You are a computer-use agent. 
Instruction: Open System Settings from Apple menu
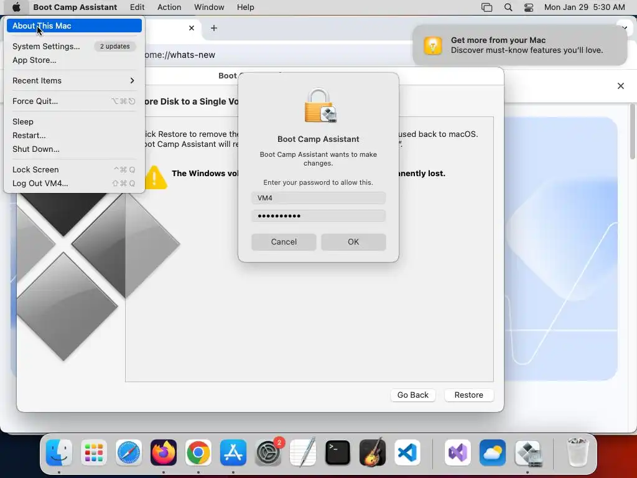pos(74,46)
